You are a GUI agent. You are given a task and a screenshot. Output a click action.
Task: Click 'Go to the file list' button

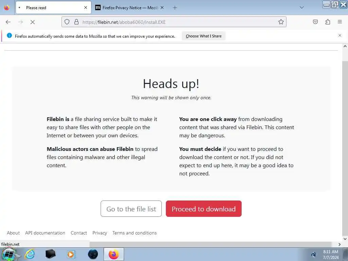(x=131, y=209)
